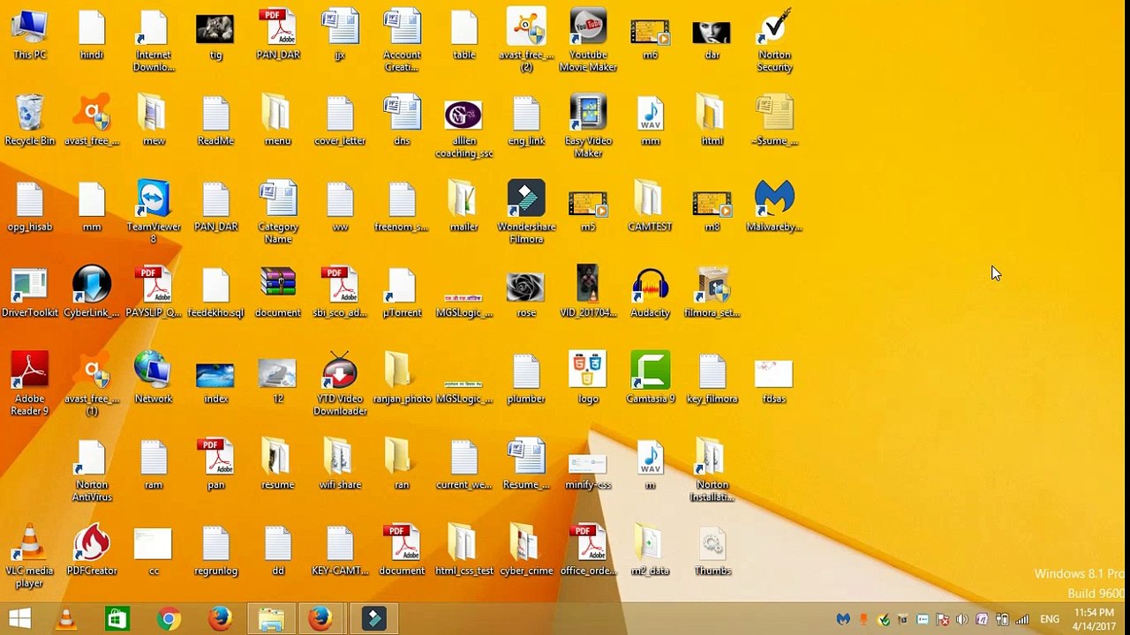Select VLC media player desktop icon

point(29,556)
